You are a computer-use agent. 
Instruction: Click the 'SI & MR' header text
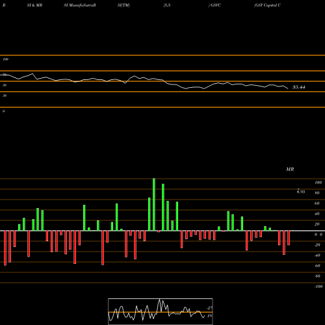34,5
